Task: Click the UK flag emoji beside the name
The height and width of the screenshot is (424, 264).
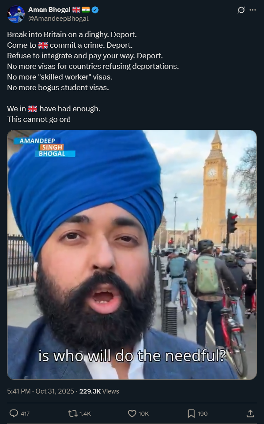Action: click(76, 10)
